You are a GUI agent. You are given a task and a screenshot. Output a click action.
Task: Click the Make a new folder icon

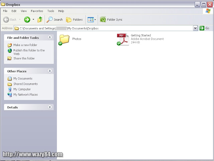(x=10, y=45)
